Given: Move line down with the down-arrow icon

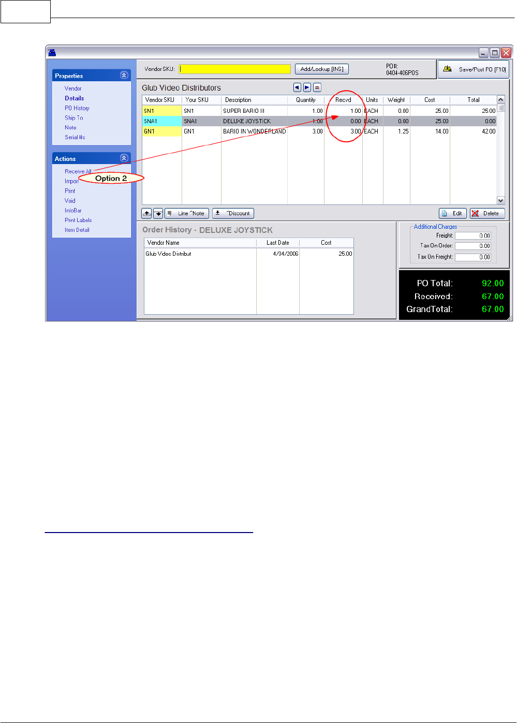Looking at the screenshot, I should [x=158, y=213].
